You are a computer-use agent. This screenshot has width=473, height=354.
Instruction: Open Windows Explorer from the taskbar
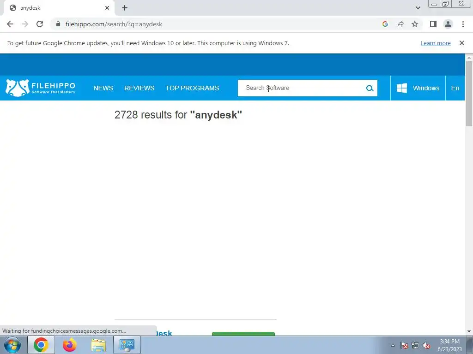[99, 345]
